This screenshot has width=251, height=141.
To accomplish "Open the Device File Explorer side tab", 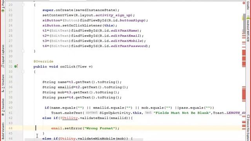I will [x=248, y=128].
